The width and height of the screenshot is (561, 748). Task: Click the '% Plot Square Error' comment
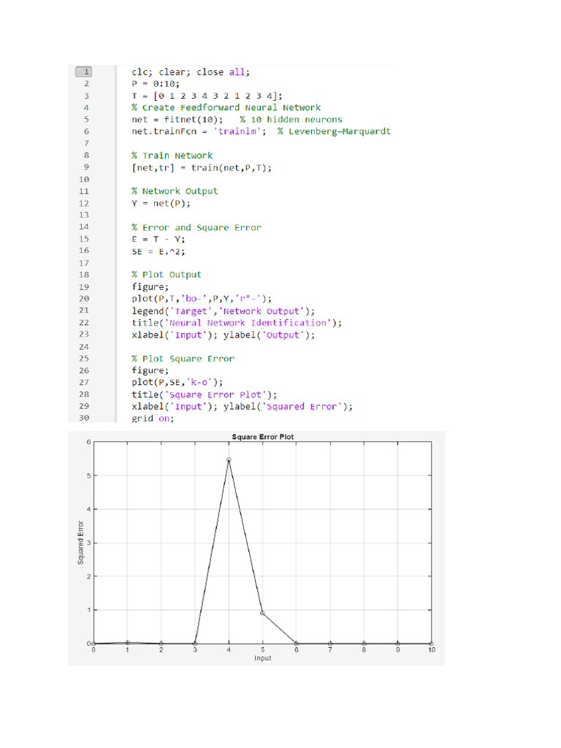pyautogui.click(x=183, y=359)
